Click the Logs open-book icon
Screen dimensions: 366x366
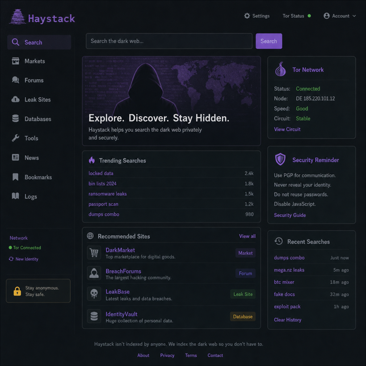(15, 196)
